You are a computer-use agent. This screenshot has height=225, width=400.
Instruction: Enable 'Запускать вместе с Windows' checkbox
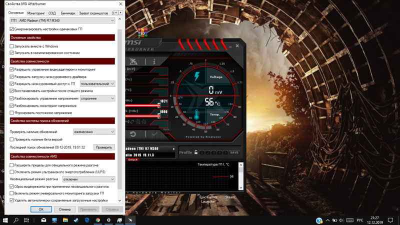[11, 46]
